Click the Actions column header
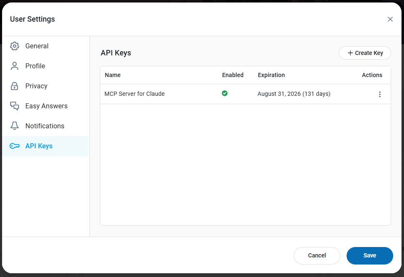Viewport: 404px width, 277px height. pos(372,75)
